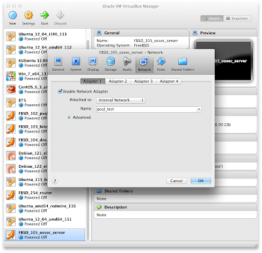This screenshot has width=262, height=253.
Task: Open Display settings pane icon
Action: [93, 62]
